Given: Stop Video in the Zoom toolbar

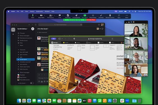Looking at the screenshot, I should click(41, 16).
